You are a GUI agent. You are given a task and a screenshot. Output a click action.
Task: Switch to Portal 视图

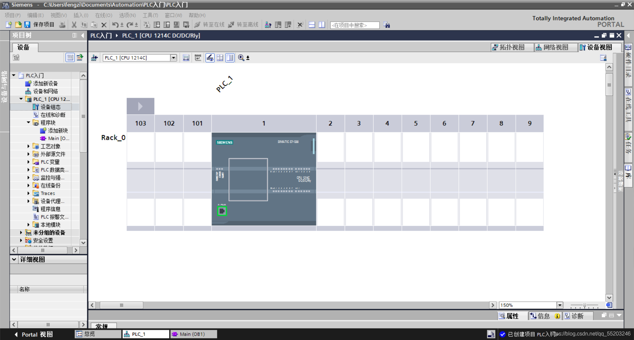pos(33,334)
